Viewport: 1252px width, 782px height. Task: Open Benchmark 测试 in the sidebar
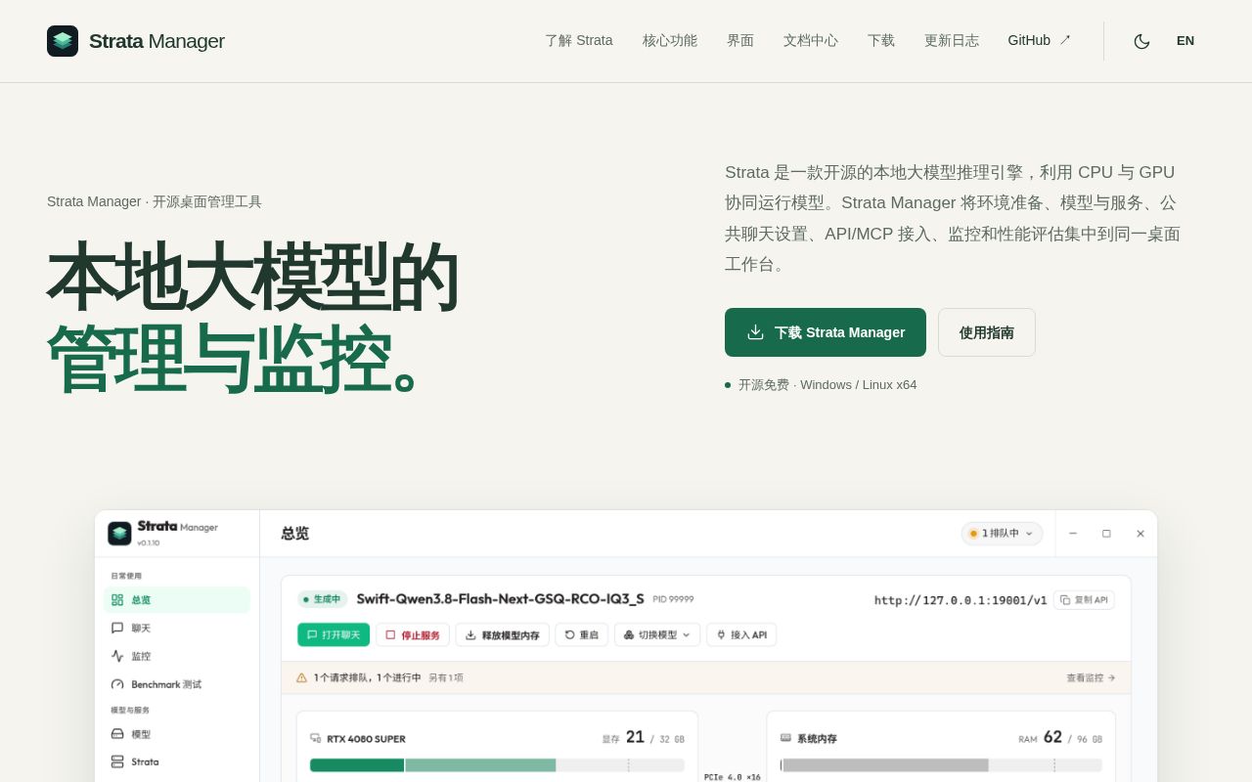click(x=177, y=684)
